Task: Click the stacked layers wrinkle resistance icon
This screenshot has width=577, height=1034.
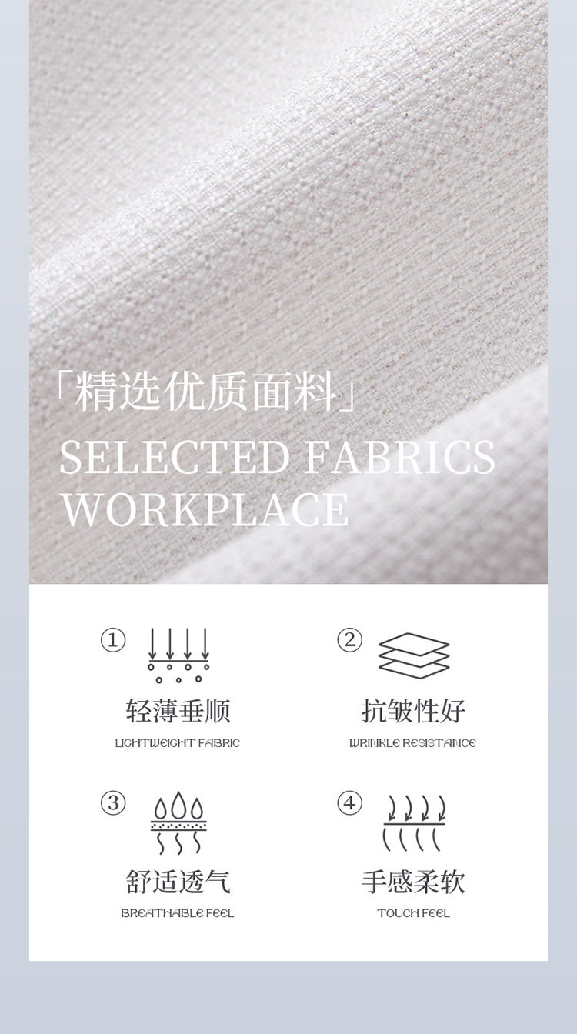Action: coord(414,655)
